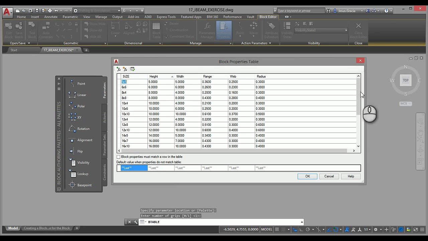Screen dimensions: 428x241
Task: Click the SIZE default '**Last**' cell
Action: pyautogui.click(x=134, y=168)
